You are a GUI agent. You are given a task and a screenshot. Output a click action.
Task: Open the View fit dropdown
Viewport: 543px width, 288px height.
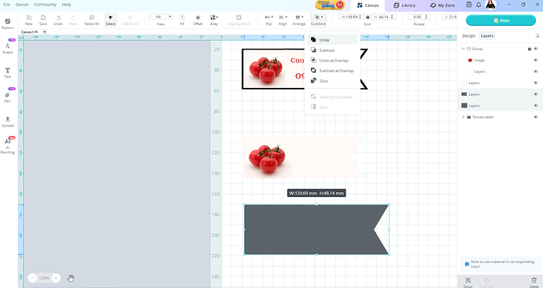coord(161,16)
